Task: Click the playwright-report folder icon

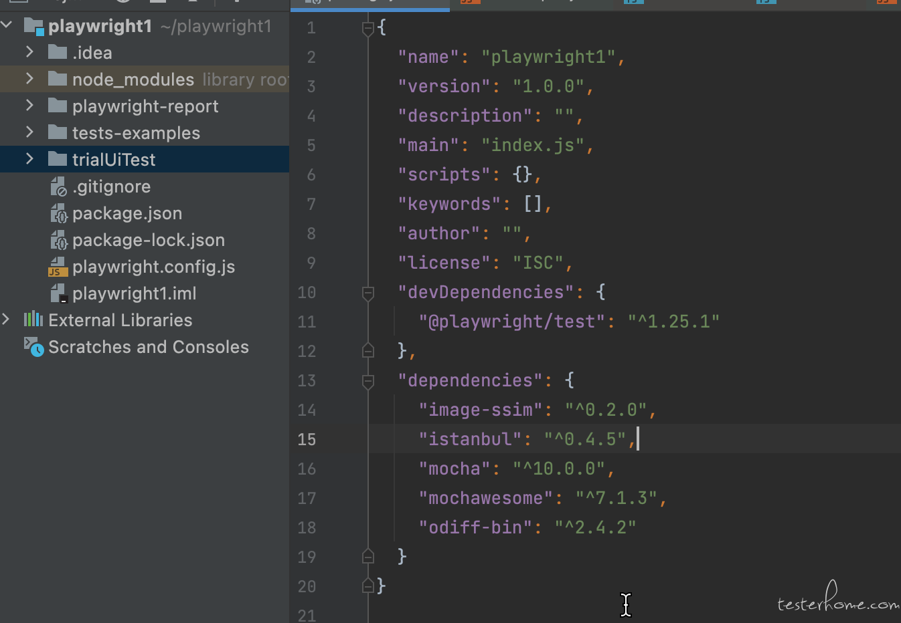Action: 58,106
